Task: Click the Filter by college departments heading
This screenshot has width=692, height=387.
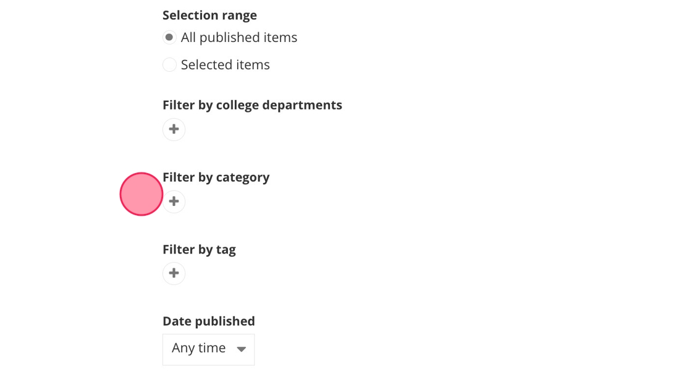Action: (x=252, y=105)
